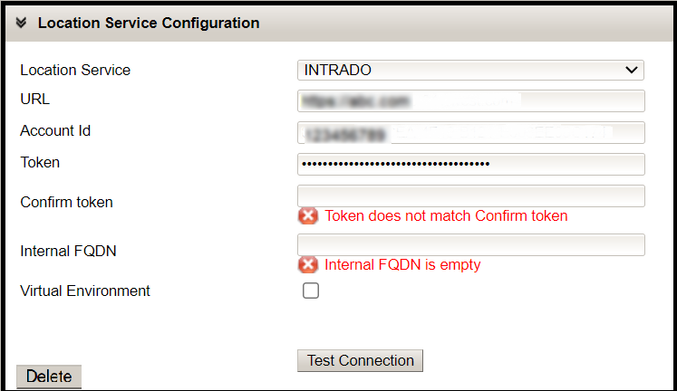Viewport: 677px width, 391px height.
Task: Click the 'Token does not match' error text
Action: tap(446, 215)
